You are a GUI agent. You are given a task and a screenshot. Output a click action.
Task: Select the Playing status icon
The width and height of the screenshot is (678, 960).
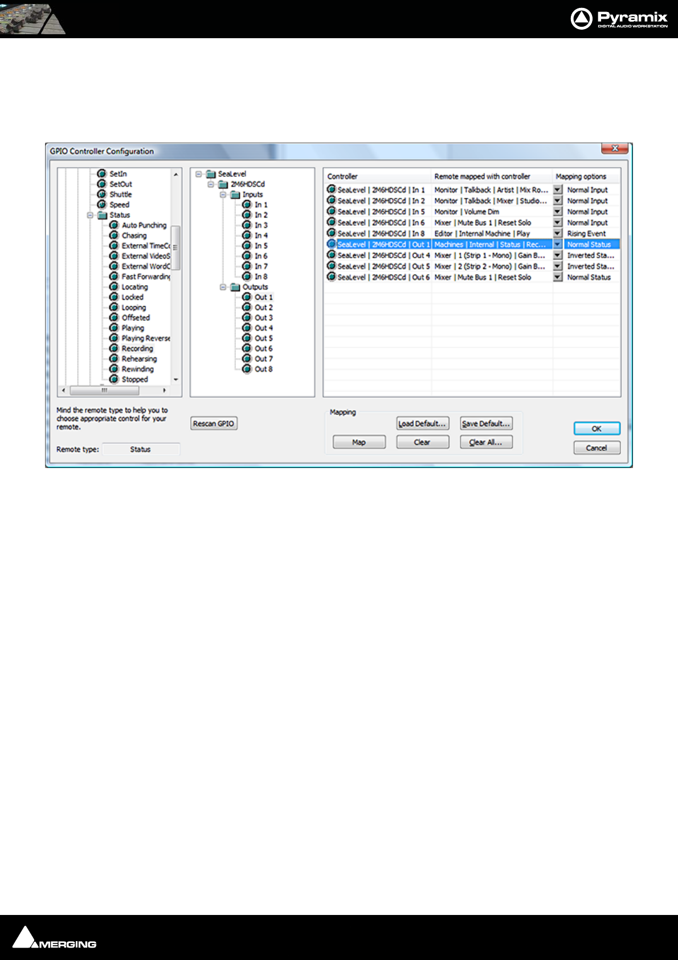[114, 327]
